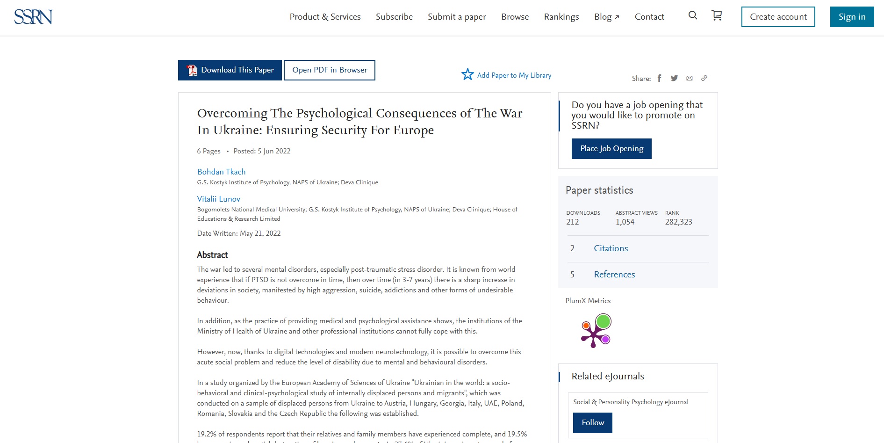Screen dimensions: 884x443
Task: View the paper's Citations
Action: pos(611,248)
